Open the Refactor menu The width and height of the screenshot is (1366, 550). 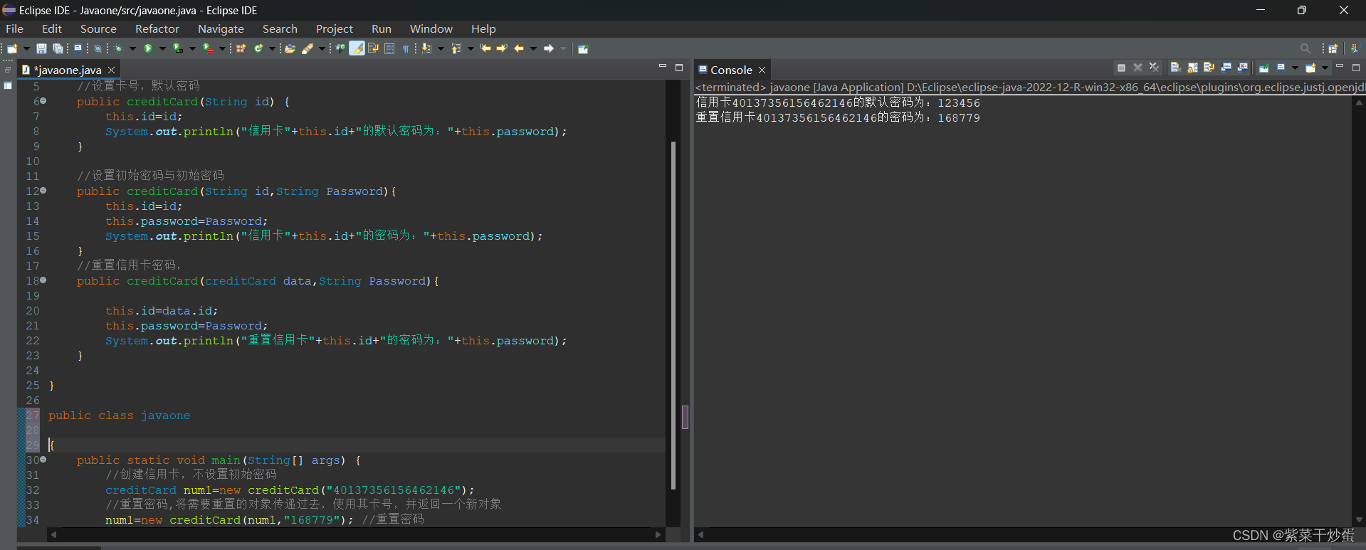(x=157, y=28)
